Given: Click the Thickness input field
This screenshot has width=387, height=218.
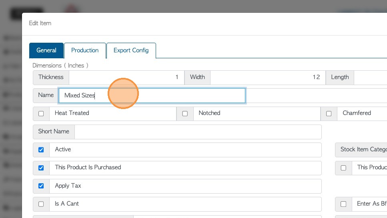Looking at the screenshot, I should click(x=126, y=77).
